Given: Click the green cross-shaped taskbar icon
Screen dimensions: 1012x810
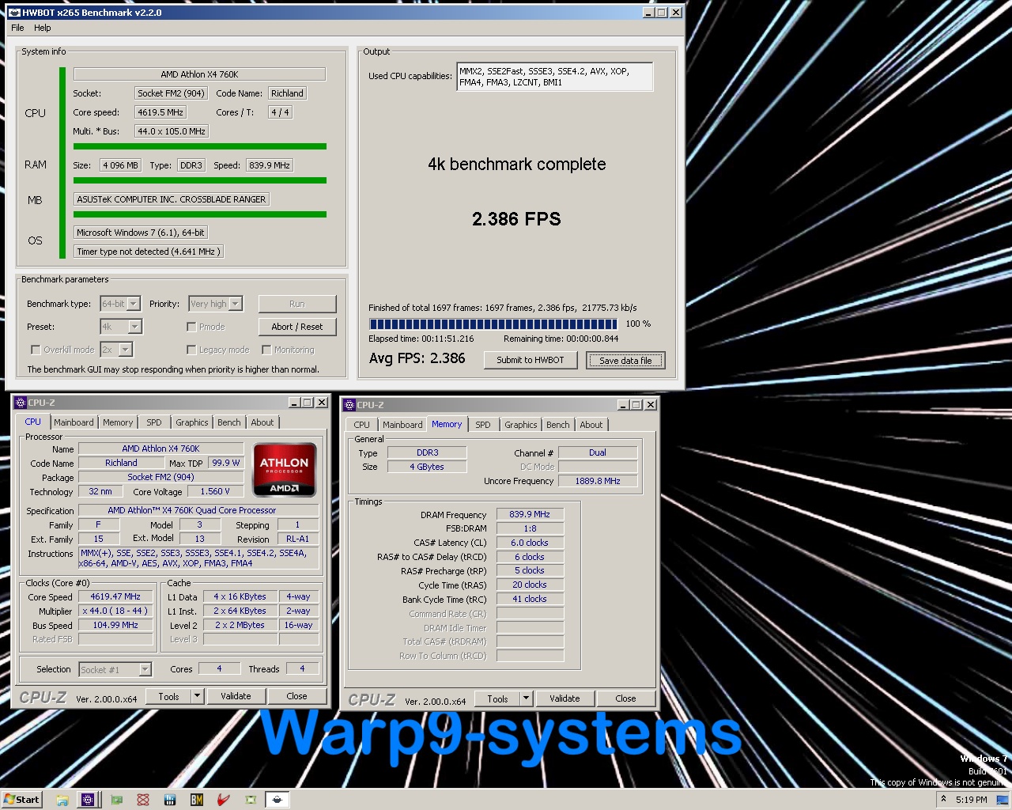Looking at the screenshot, I should pyautogui.click(x=251, y=800).
